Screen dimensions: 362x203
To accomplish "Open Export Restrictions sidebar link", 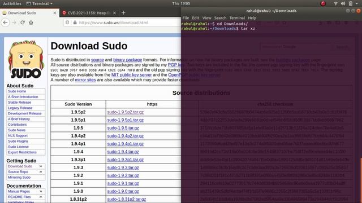I will coord(22,152).
